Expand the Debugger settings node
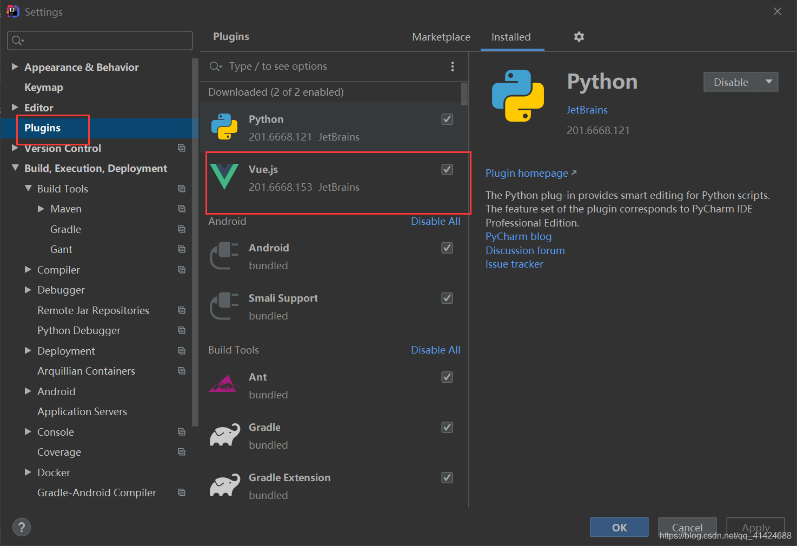The image size is (797, 546). point(28,290)
